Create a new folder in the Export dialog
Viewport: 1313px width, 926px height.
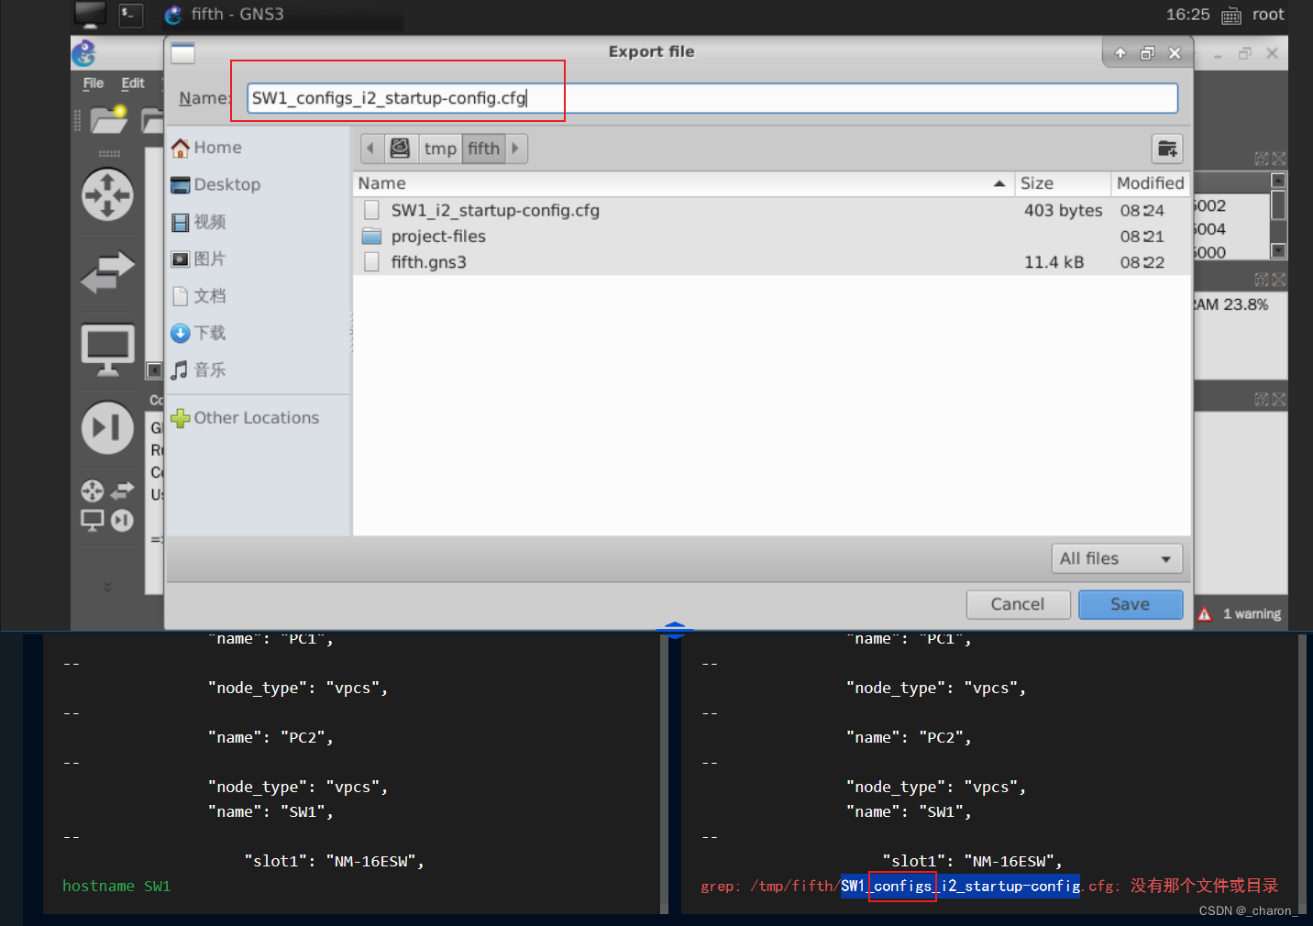coord(1166,148)
